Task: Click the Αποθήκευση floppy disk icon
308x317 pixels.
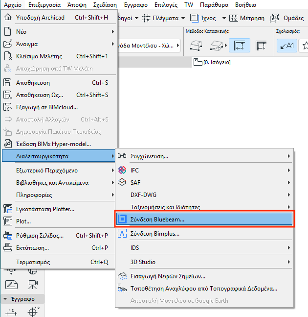Action: point(7,82)
